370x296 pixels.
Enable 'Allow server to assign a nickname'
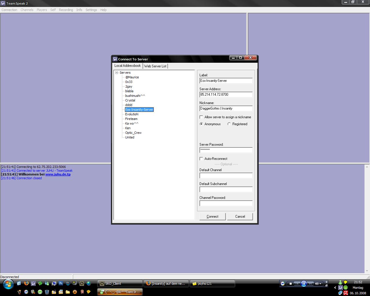click(201, 117)
